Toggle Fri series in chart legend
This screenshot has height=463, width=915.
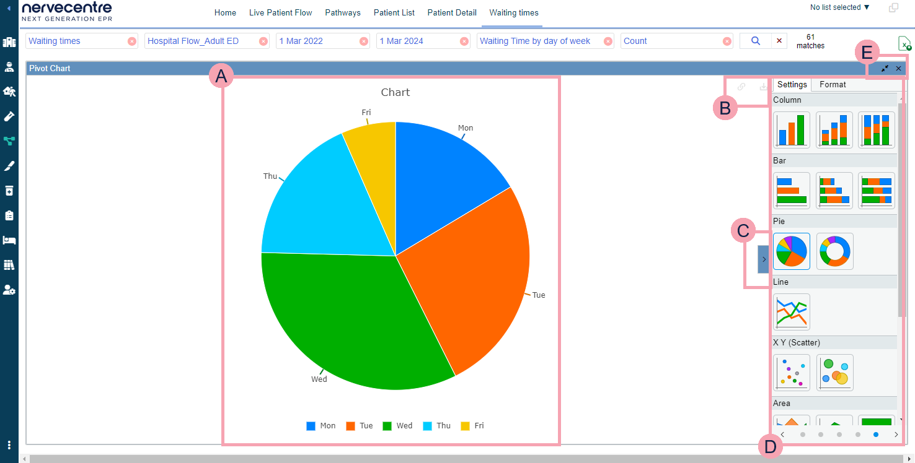coord(472,426)
